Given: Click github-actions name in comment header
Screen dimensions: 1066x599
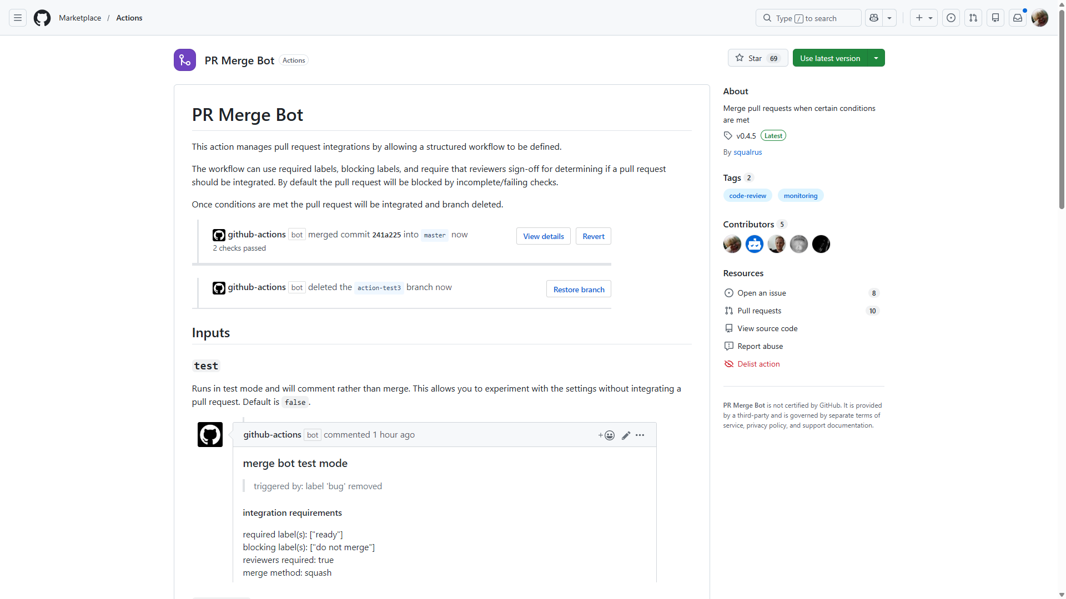Looking at the screenshot, I should (x=272, y=435).
